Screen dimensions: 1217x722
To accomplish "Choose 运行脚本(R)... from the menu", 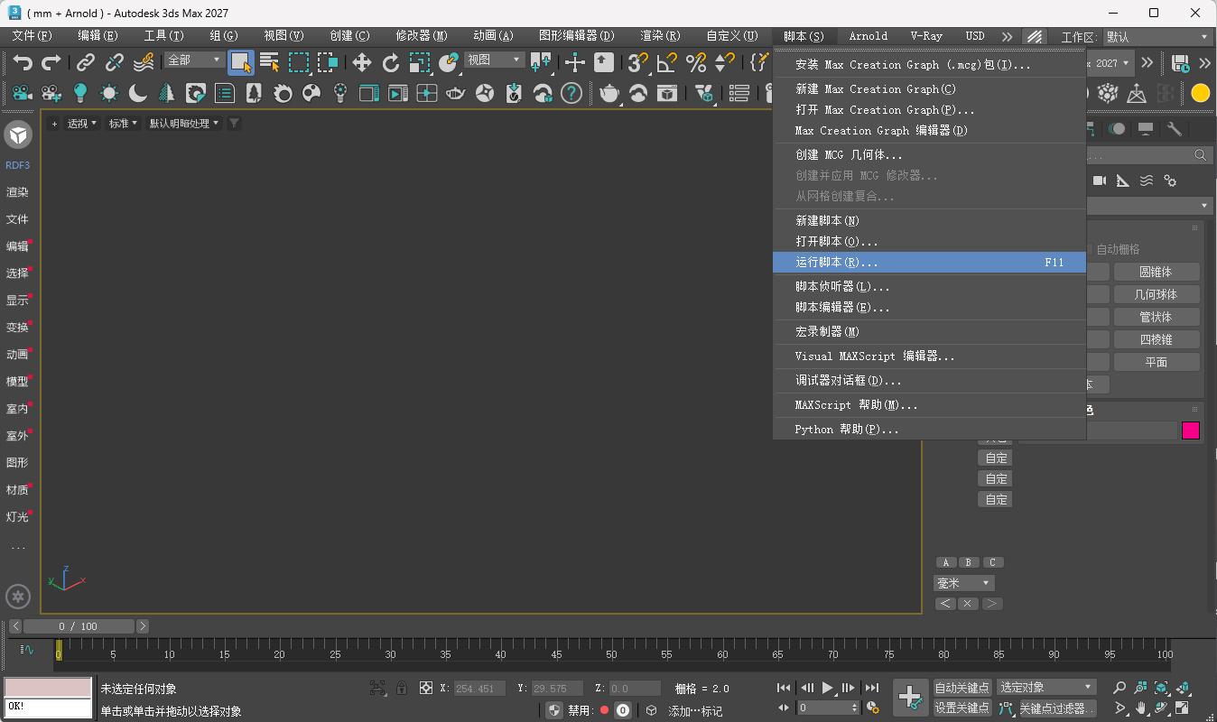I will tap(929, 263).
